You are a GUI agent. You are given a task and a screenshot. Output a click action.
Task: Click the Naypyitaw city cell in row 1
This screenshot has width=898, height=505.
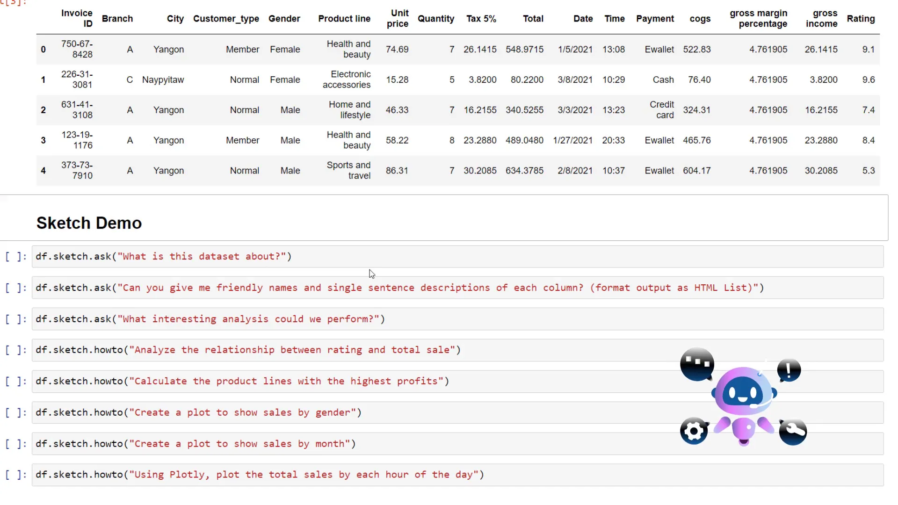(163, 79)
